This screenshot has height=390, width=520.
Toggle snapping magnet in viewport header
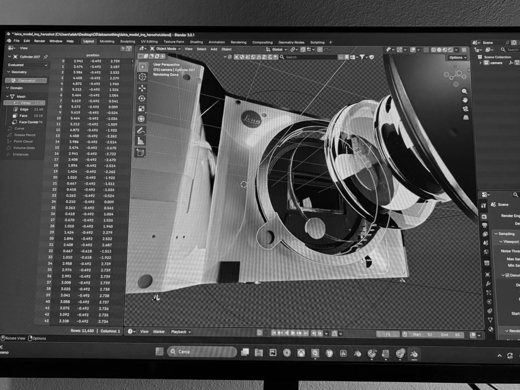[303, 50]
